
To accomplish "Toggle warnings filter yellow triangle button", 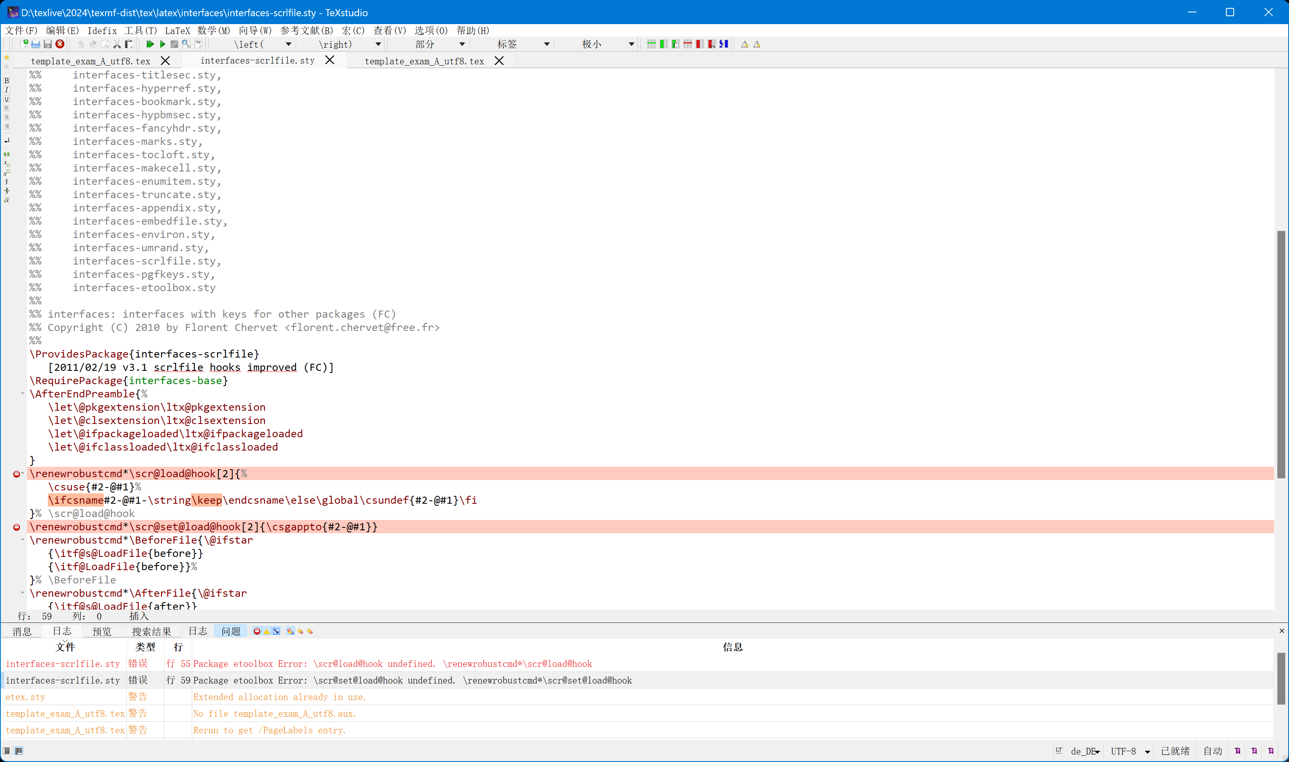I will 267,631.
